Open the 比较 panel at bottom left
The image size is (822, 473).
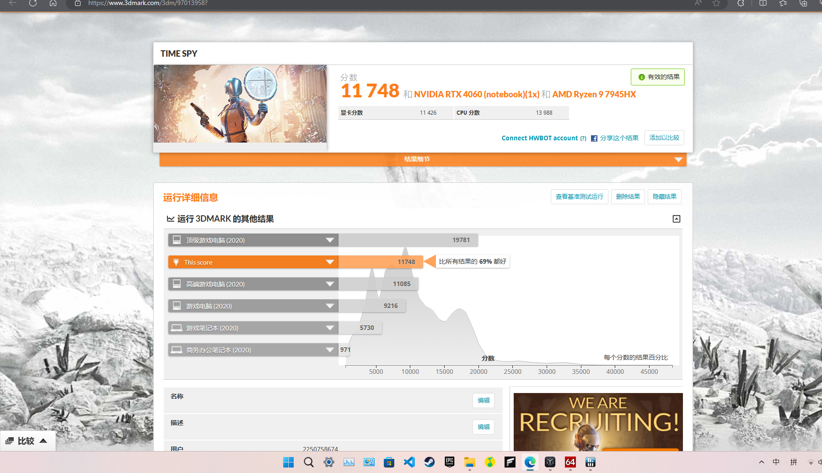point(27,441)
